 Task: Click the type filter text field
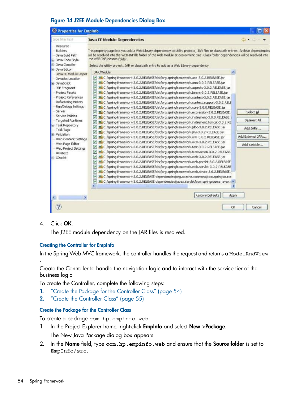69,39
